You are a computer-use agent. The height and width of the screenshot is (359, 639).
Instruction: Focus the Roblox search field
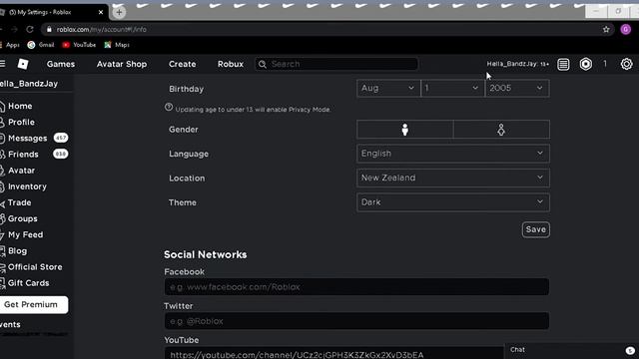coord(336,64)
